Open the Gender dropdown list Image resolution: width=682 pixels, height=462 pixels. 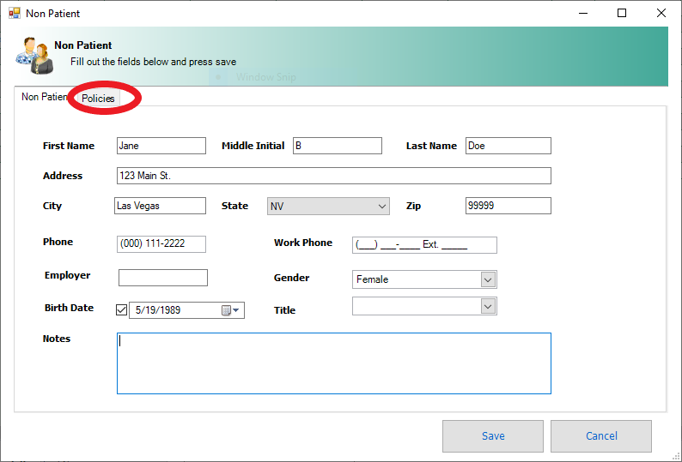click(x=488, y=279)
